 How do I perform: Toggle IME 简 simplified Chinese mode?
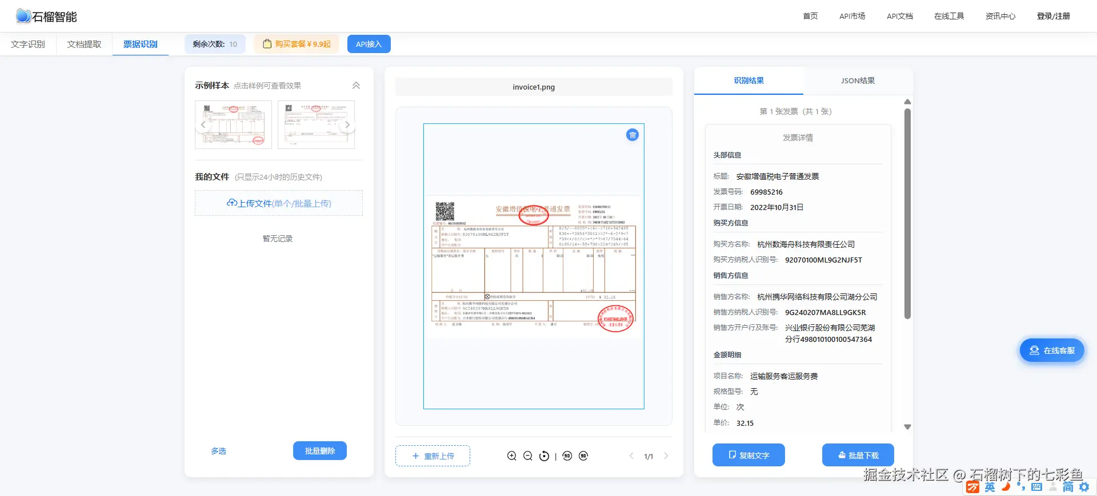coord(1068,487)
